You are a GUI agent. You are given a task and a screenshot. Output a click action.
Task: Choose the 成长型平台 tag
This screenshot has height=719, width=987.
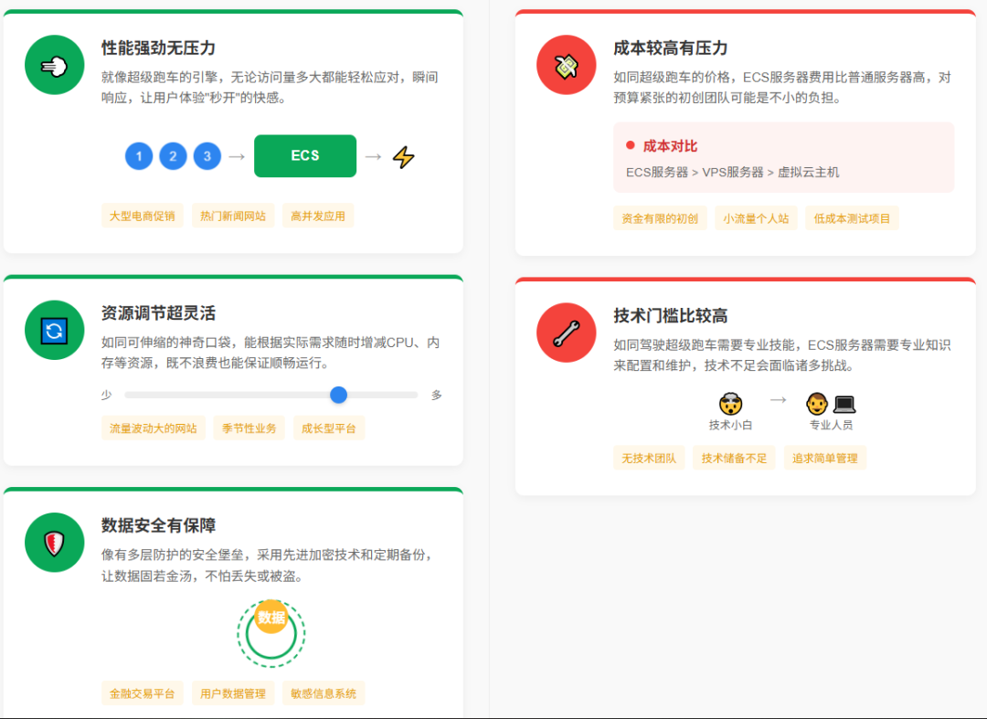[x=329, y=428]
